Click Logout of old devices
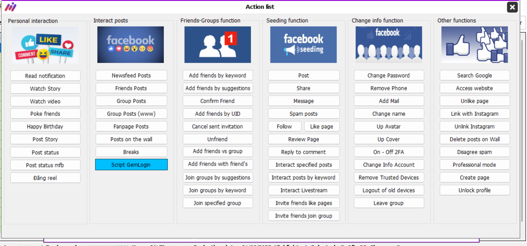 click(389, 190)
